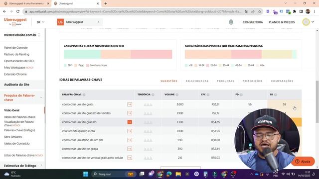
Task: Click the orange Ajuda help button
Action: [x=303, y=161]
